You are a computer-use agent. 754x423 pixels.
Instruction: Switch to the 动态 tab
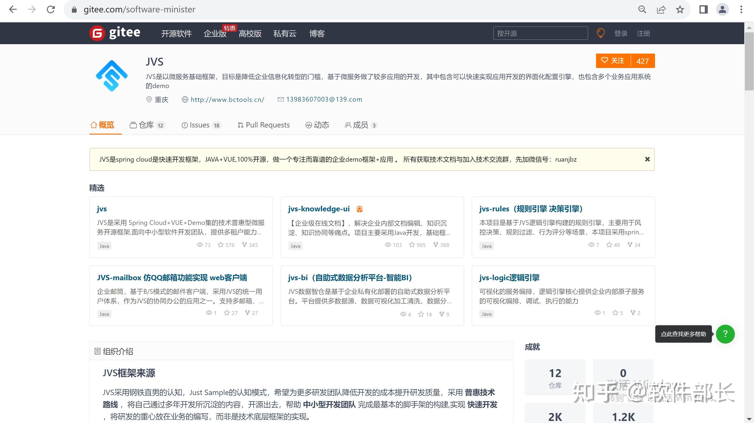tap(317, 125)
